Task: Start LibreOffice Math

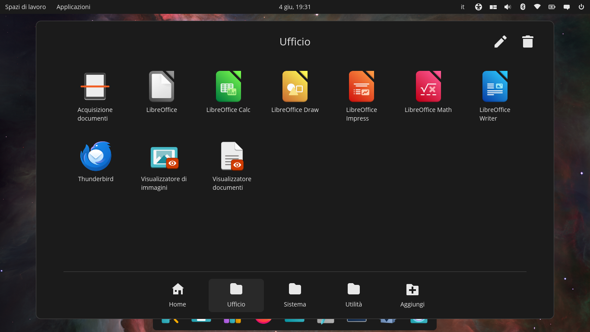Action: point(428,92)
